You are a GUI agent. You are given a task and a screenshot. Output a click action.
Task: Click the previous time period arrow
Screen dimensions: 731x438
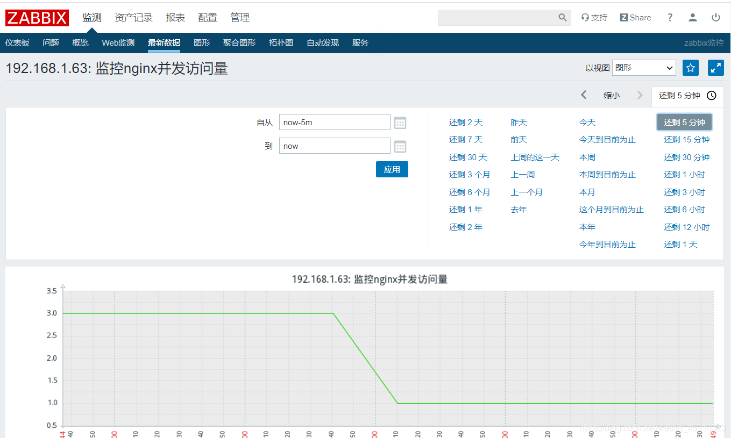[584, 95]
